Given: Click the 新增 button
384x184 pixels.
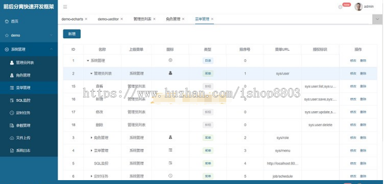Looking at the screenshot, I should (x=72, y=34).
